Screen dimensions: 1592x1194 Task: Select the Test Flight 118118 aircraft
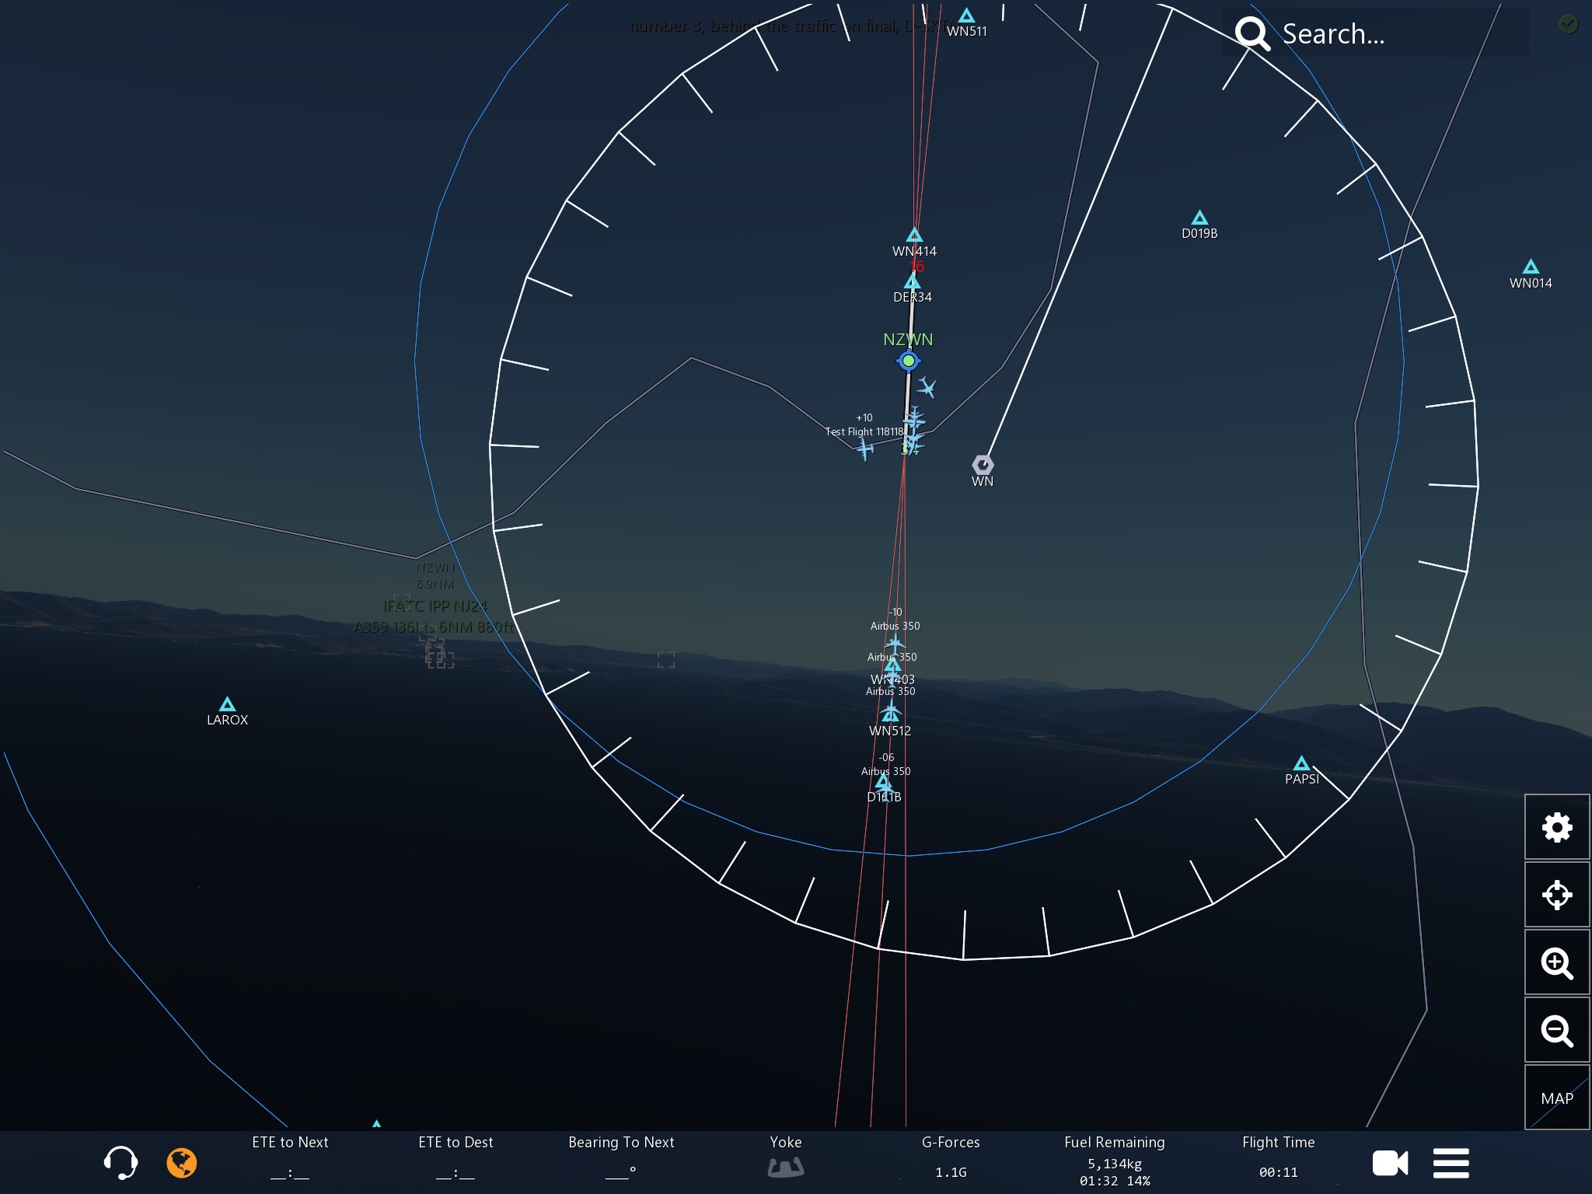point(865,449)
